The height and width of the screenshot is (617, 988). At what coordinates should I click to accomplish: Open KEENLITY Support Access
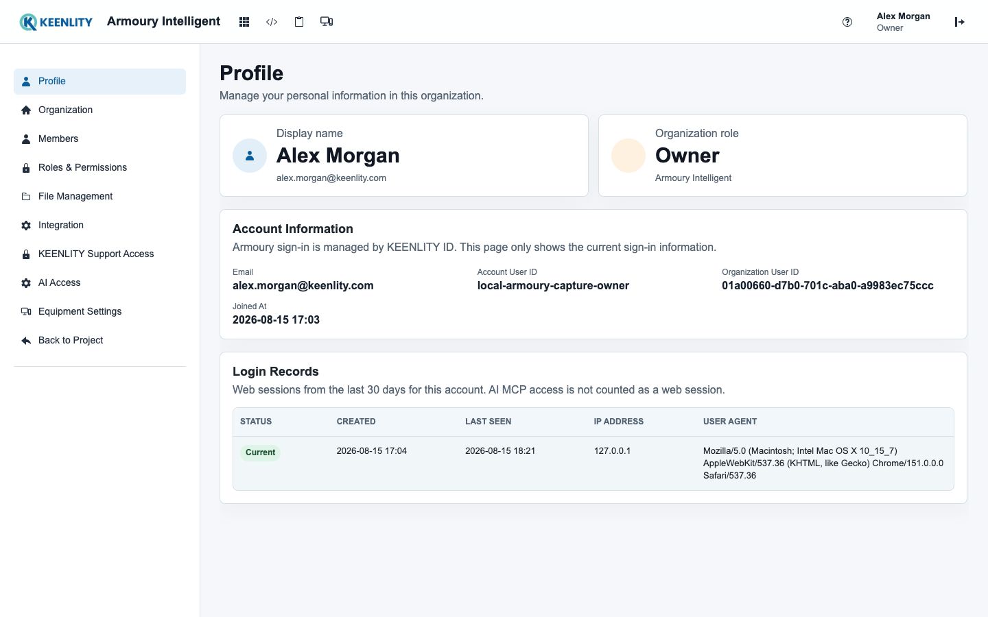click(99, 254)
